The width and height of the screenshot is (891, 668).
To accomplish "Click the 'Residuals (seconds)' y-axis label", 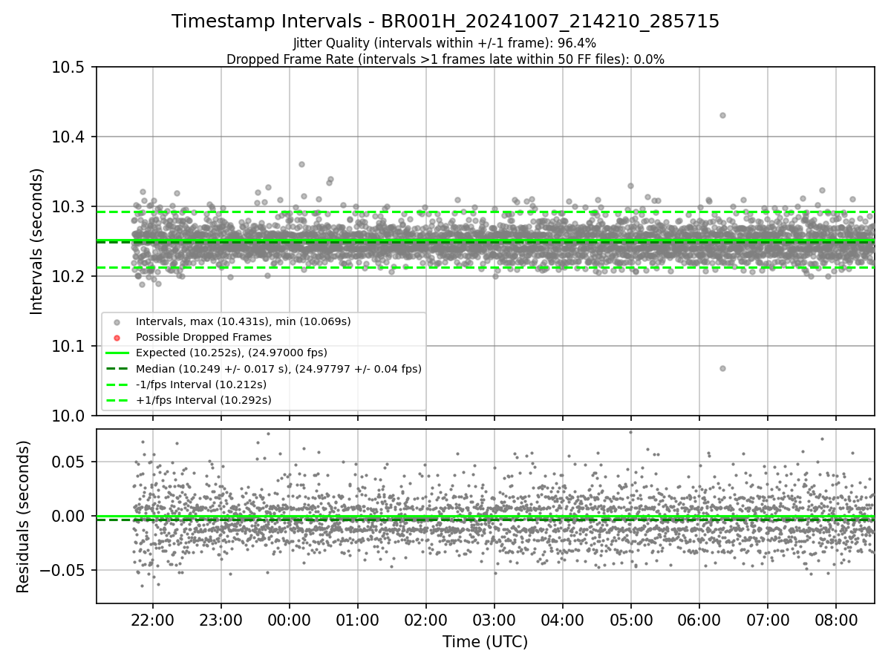I will pyautogui.click(x=23, y=517).
